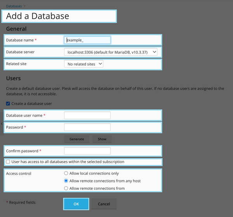Click the 'Database server' field label
The width and height of the screenshot is (233, 217).
(x=20, y=52)
